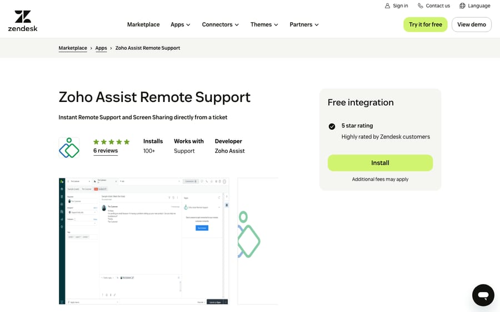The height and width of the screenshot is (312, 500).
Task: Click the '100+' installs value
Action: click(149, 151)
